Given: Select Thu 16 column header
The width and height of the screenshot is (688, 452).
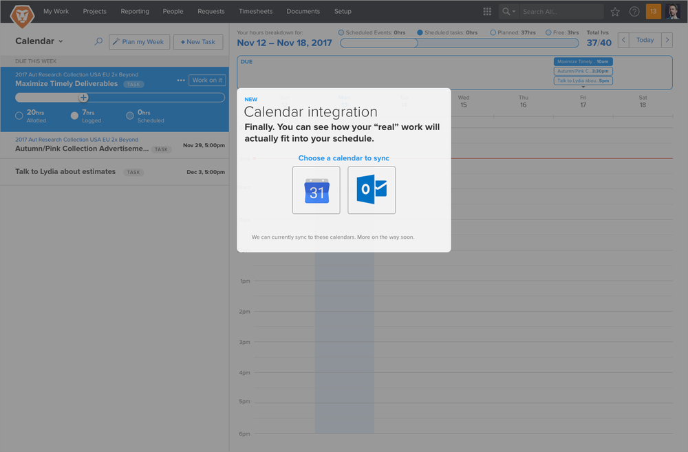Looking at the screenshot, I should tap(524, 101).
